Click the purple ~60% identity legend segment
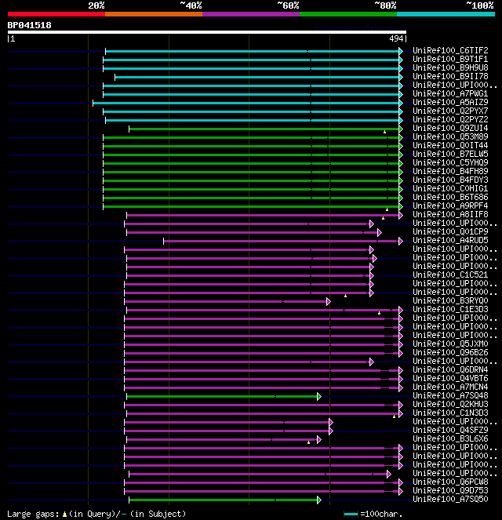The image size is (502, 520). click(251, 14)
